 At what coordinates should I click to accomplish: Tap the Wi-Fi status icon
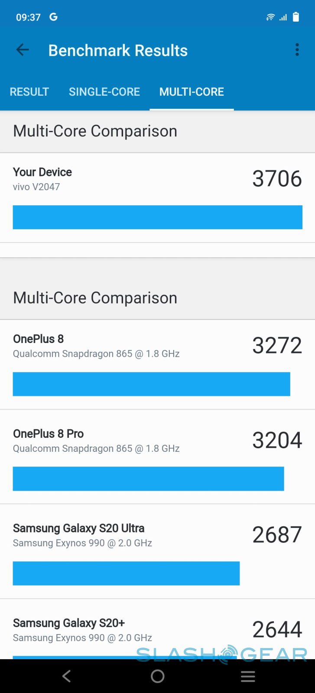[x=270, y=17]
